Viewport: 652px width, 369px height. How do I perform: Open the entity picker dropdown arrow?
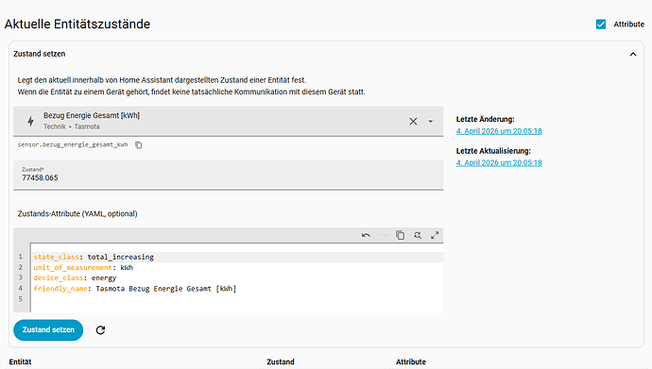pyautogui.click(x=430, y=121)
